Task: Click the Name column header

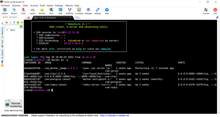Action: click(13, 30)
